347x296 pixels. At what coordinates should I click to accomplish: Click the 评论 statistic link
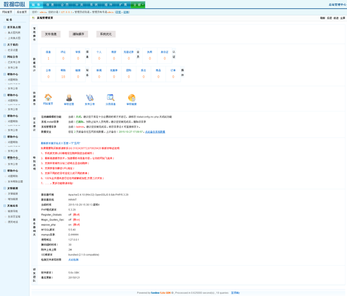[x=63, y=52]
